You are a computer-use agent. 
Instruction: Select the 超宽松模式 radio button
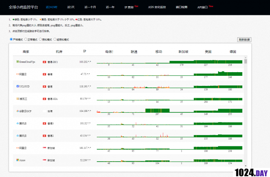(x=55, y=39)
